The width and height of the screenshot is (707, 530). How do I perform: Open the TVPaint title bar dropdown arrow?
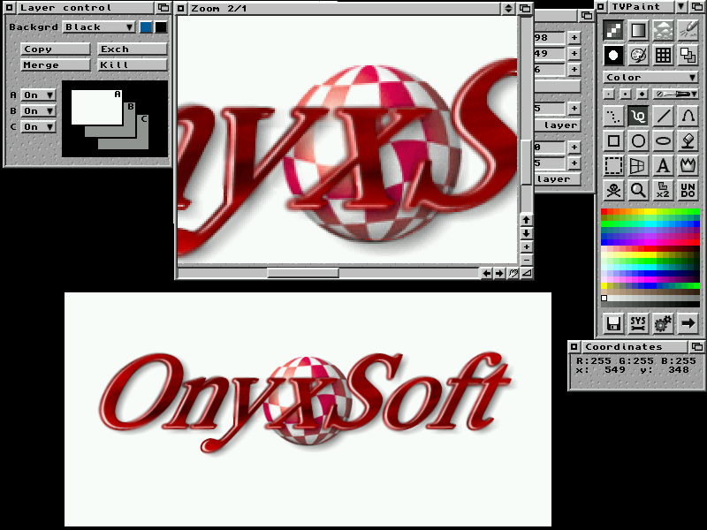click(680, 7)
